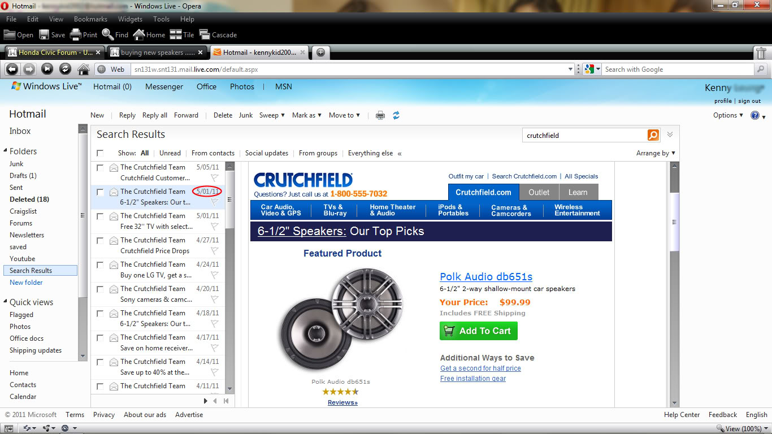Screen dimensions: 772x434
Task: Click the Cascade windows icon
Action: tap(205, 34)
